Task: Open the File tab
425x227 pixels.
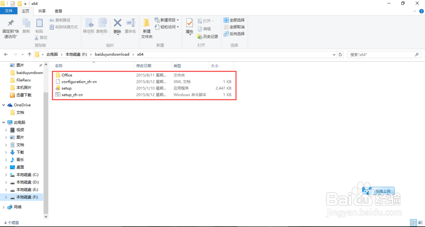Action: coord(9,11)
